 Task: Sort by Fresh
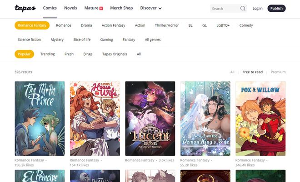(69, 54)
